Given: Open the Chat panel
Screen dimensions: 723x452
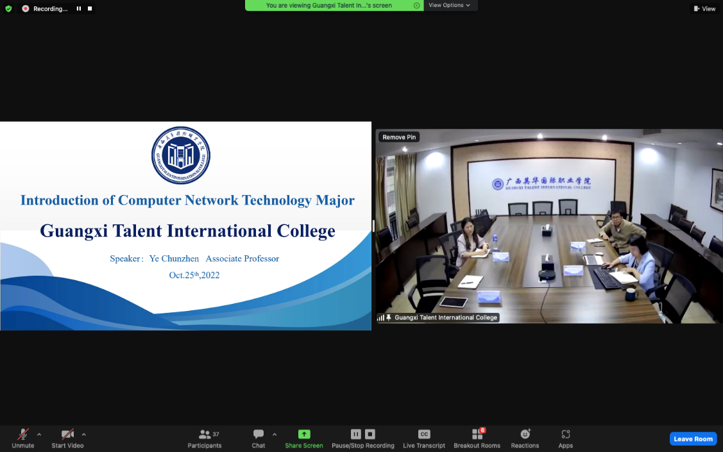Looking at the screenshot, I should [259, 438].
